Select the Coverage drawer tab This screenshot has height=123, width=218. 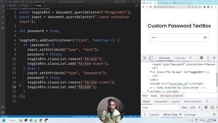[190, 115]
